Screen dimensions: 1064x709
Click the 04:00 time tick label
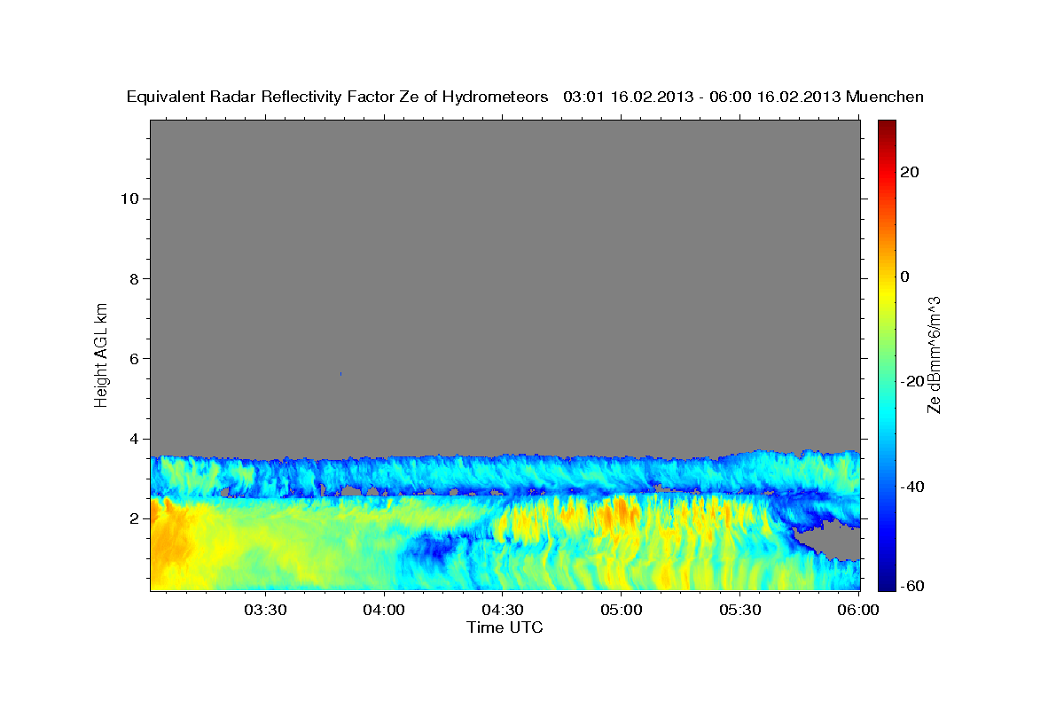coord(384,610)
